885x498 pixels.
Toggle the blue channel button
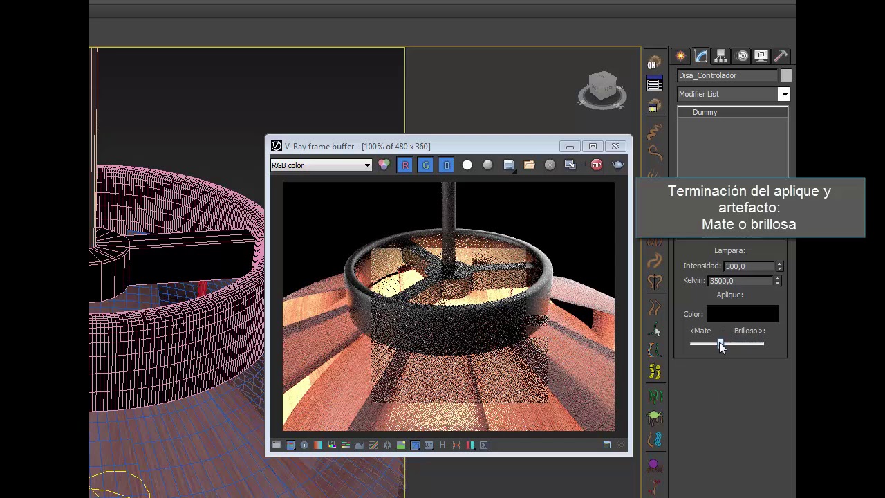(447, 165)
